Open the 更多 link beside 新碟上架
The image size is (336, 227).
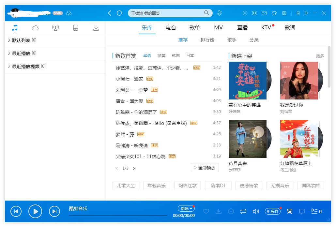[x=320, y=56]
